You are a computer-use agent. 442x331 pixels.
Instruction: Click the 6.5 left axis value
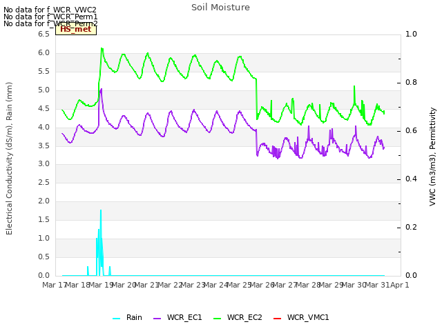[44, 34]
